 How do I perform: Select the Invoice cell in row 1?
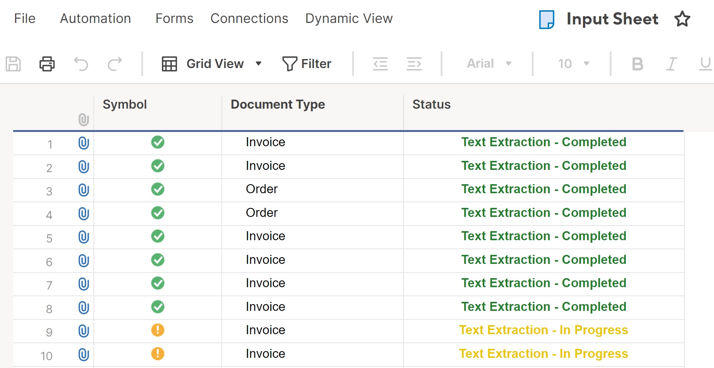313,143
